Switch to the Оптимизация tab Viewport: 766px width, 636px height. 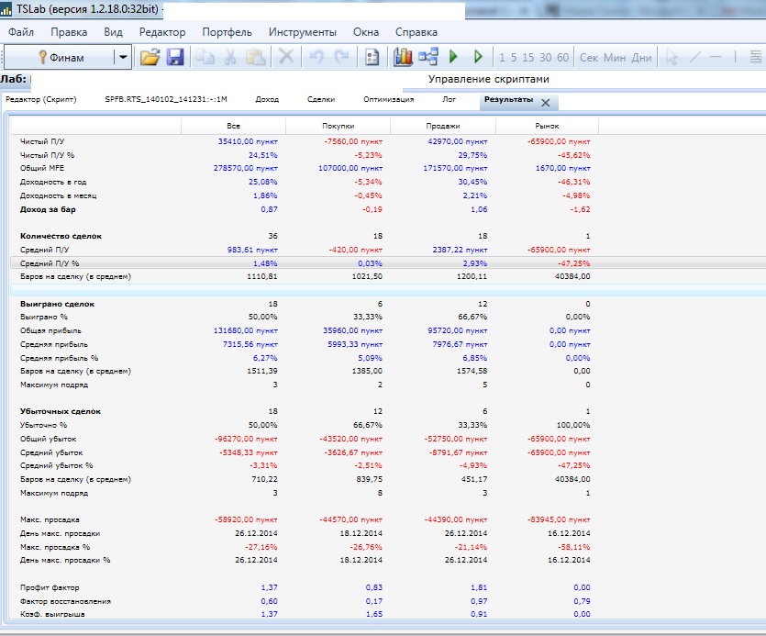click(x=388, y=99)
